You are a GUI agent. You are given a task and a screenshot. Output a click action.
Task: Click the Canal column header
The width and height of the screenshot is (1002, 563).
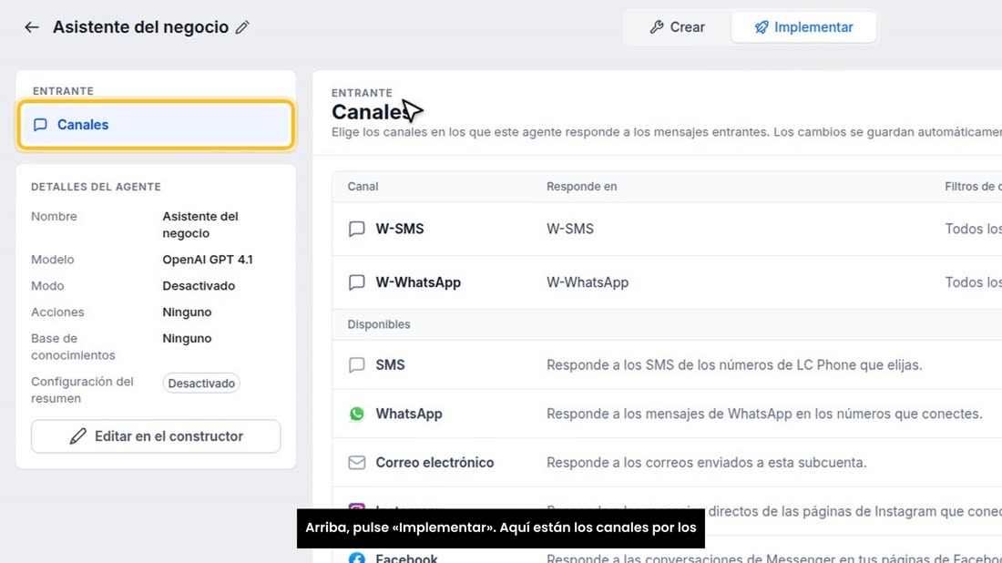click(x=363, y=187)
